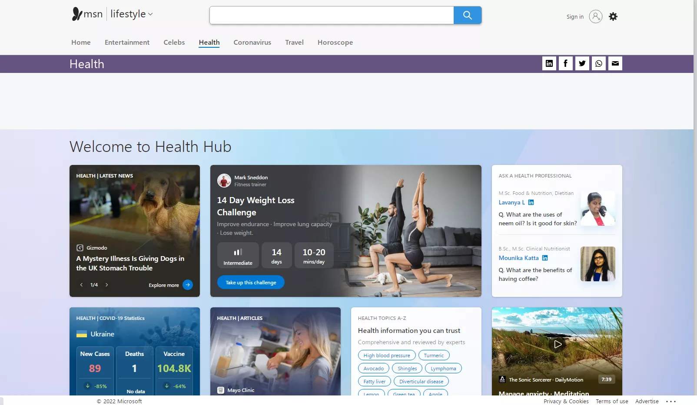The height and width of the screenshot is (405, 697).
Task: Switch to the Coronavirus tab
Action: 252,42
